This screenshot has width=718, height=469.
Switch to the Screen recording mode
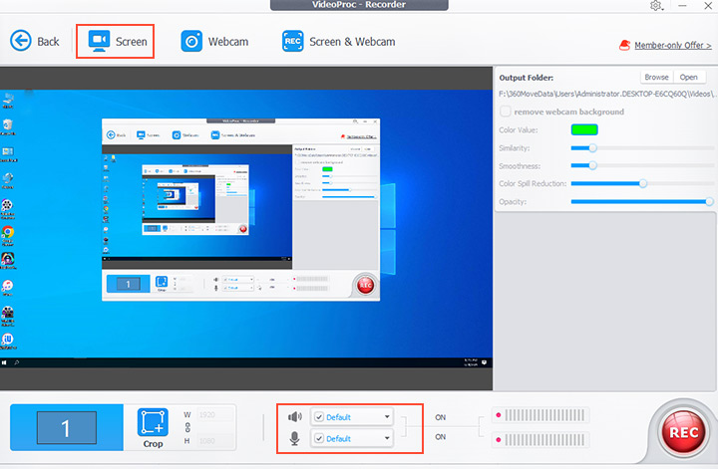pos(118,41)
